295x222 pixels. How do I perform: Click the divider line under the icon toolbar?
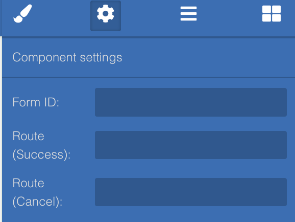coord(149,37)
